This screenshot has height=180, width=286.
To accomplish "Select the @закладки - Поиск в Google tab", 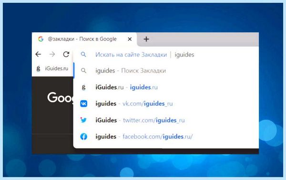I will tap(84, 39).
